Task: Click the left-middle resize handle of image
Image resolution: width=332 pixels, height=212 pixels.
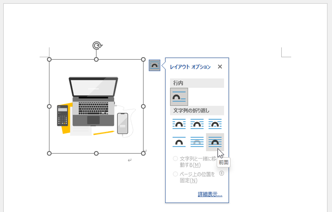Action: 49,107
